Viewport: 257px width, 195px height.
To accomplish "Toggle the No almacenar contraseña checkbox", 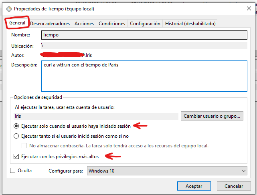I will coord(24,146).
